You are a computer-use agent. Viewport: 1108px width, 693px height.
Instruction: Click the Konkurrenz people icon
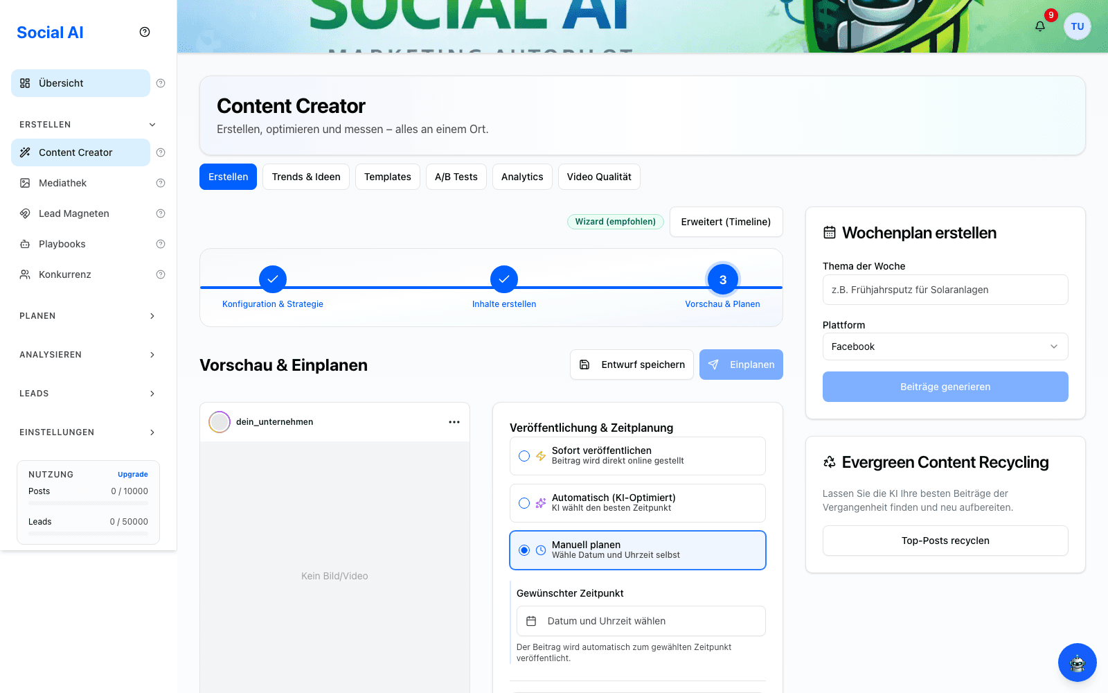25,274
